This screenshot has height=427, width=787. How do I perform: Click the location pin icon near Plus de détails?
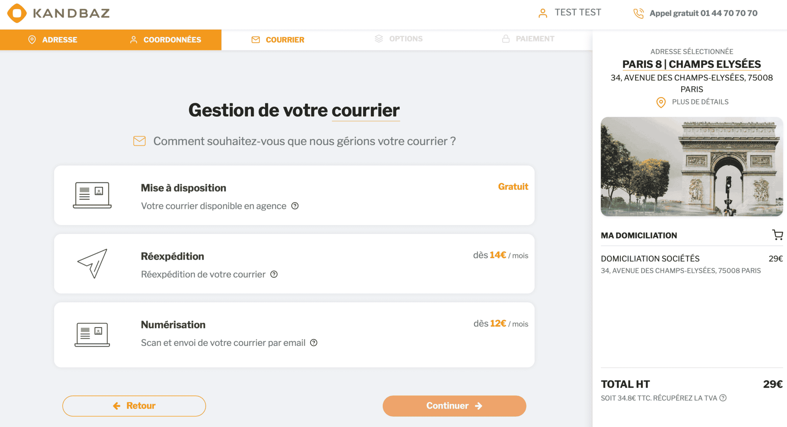(661, 102)
